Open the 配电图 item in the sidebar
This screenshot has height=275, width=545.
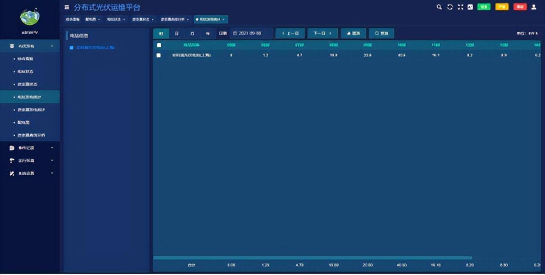(x=23, y=122)
